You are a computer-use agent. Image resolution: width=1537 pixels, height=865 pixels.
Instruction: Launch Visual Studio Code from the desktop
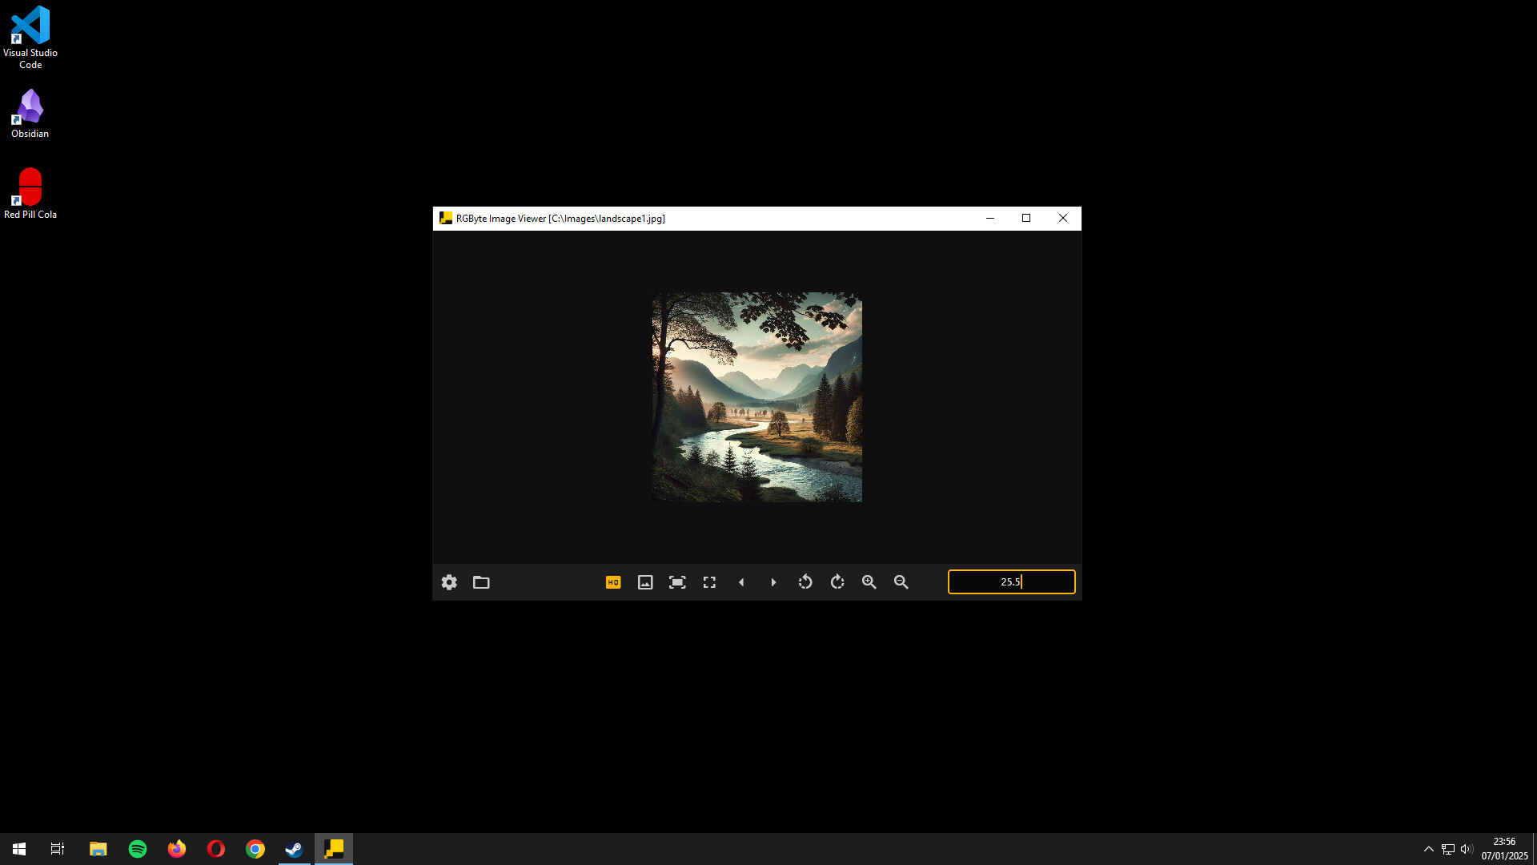click(x=30, y=24)
